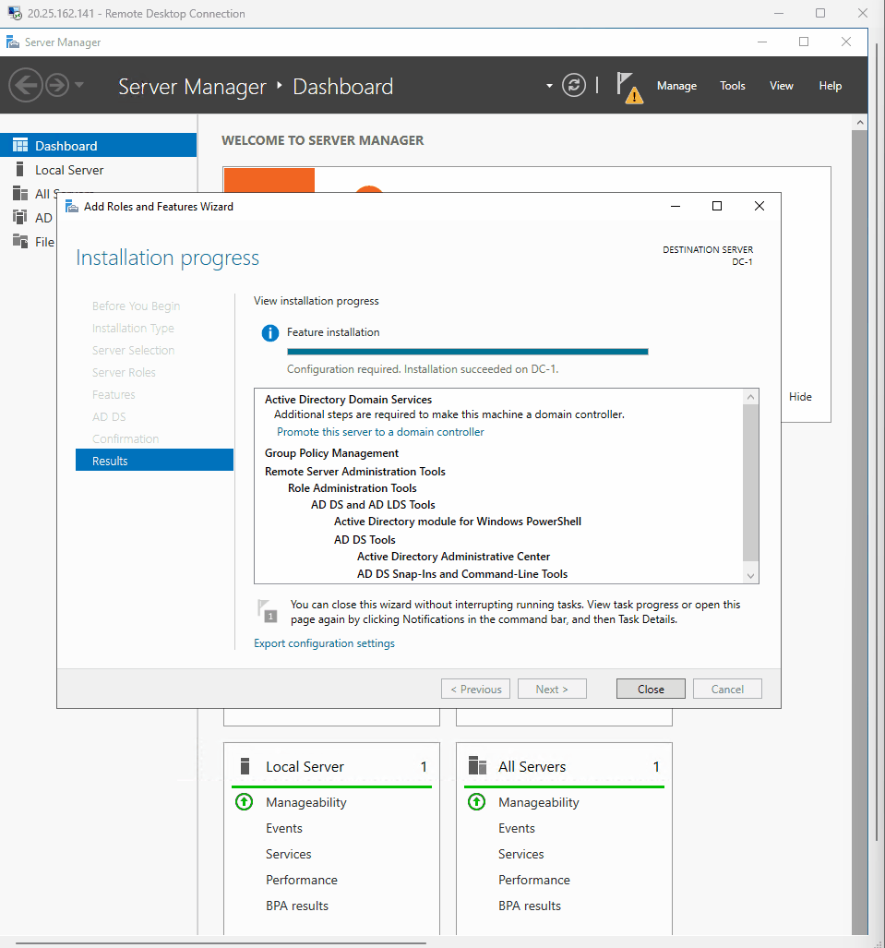Click the Close button in the wizard
Viewport: 885px width, 948px height.
(x=651, y=690)
